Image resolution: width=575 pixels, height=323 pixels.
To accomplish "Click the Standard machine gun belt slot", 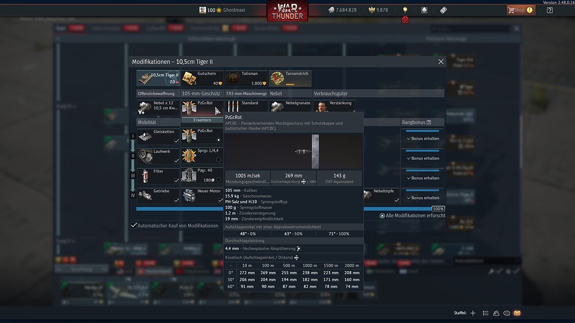I will click(x=246, y=106).
